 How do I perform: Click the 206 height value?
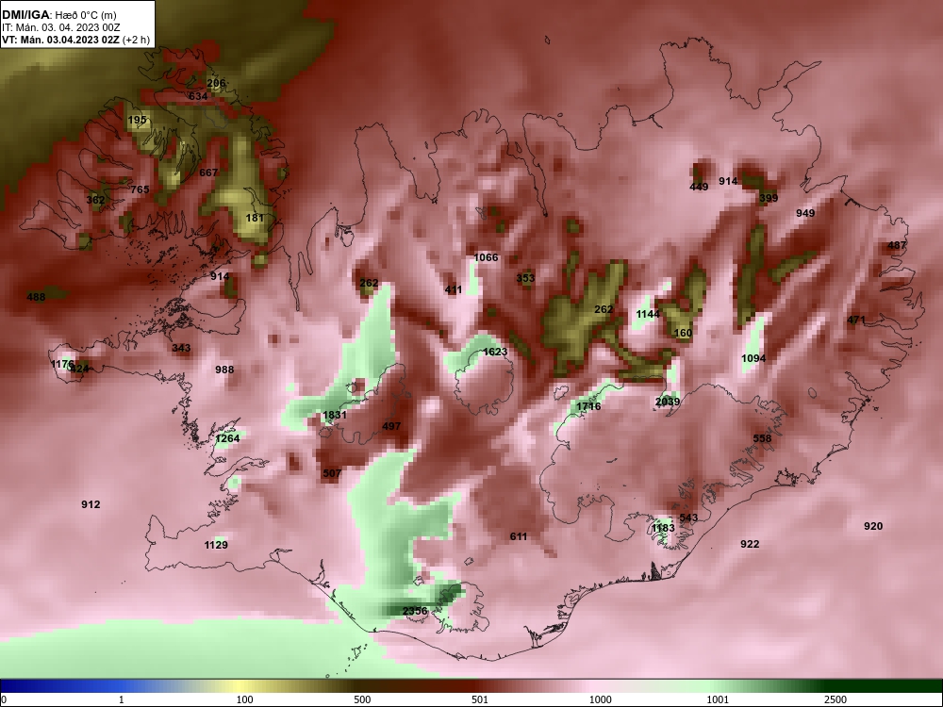coord(216,83)
